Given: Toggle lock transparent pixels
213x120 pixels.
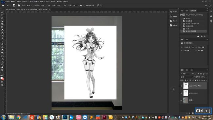Looking at the screenshot, I should click(185, 80).
